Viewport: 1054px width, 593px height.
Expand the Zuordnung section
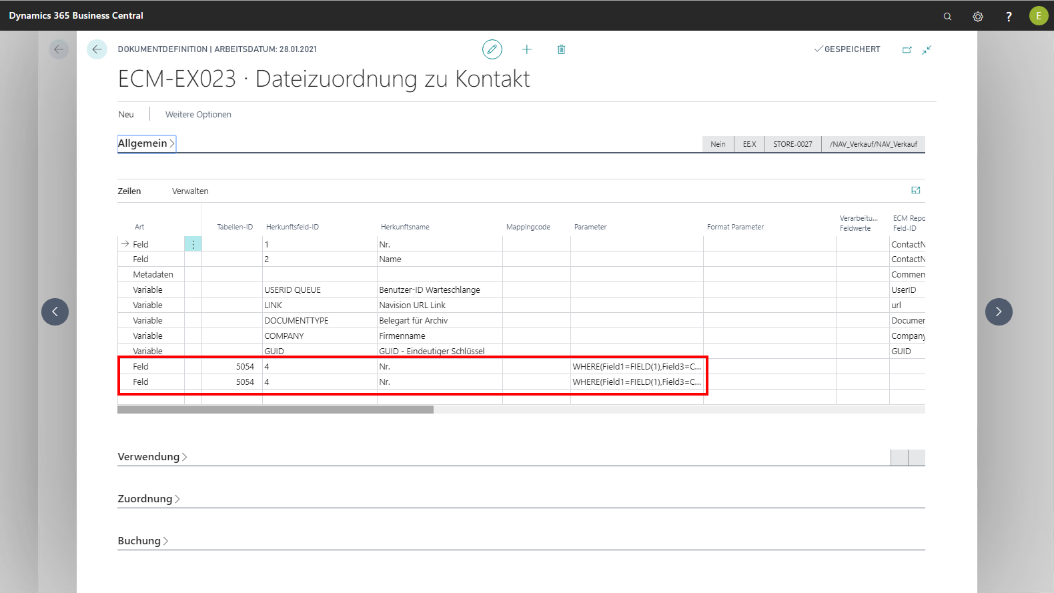(148, 499)
